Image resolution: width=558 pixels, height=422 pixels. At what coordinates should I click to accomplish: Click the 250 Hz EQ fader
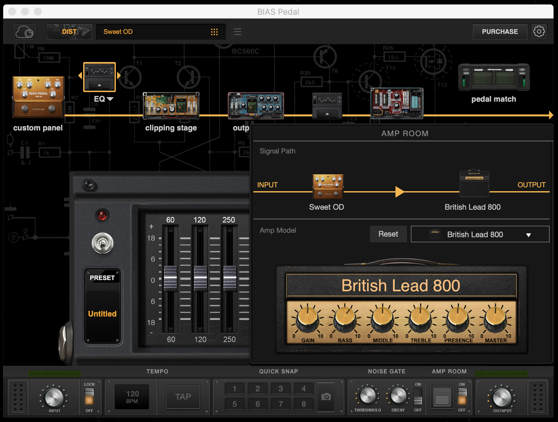click(230, 278)
